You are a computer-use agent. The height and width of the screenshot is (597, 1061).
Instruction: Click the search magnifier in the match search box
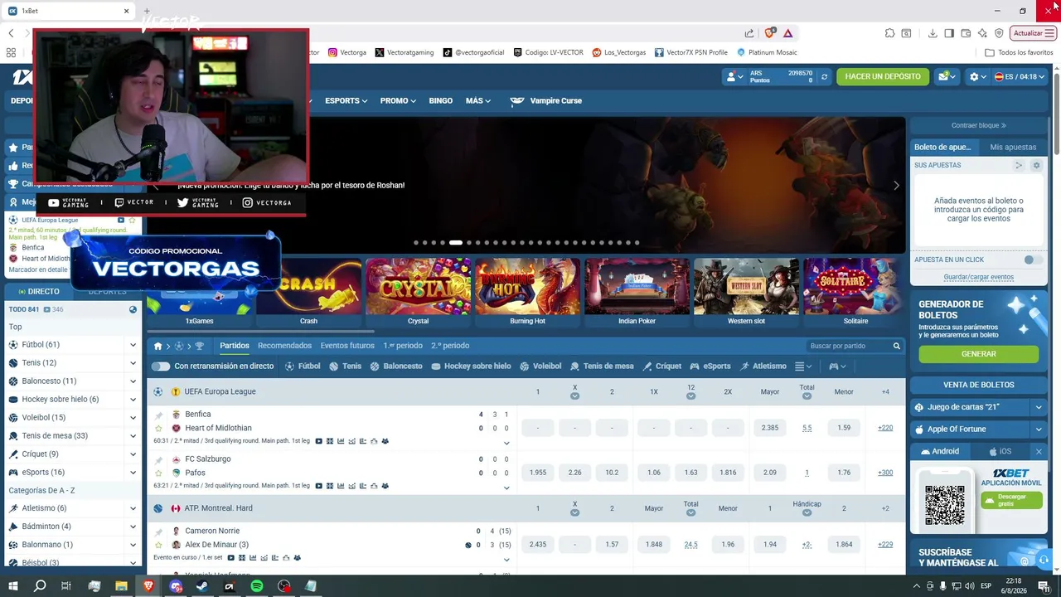coord(896,346)
